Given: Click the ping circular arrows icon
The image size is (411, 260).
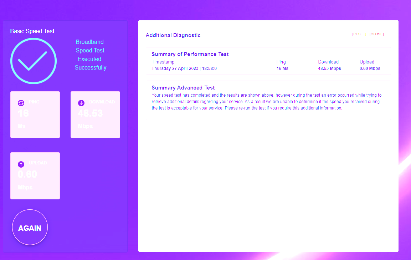Looking at the screenshot, I should pos(21,103).
